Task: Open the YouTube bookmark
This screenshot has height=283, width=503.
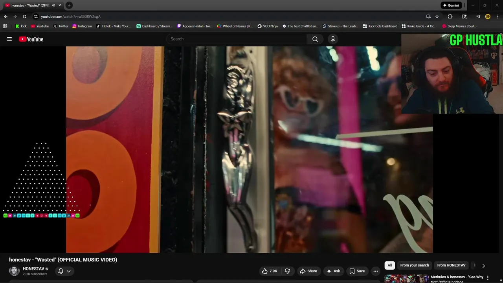Action: [x=40, y=26]
